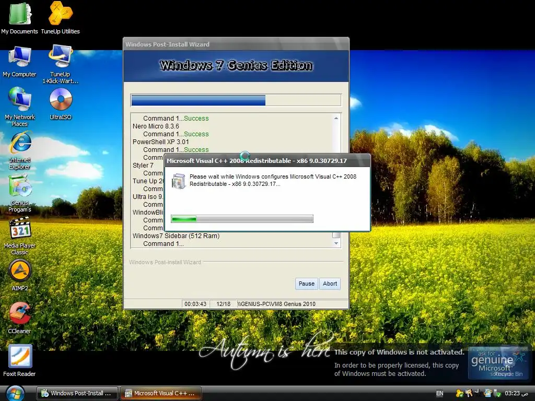Select the Genius Progam's folder icon

tap(19, 193)
